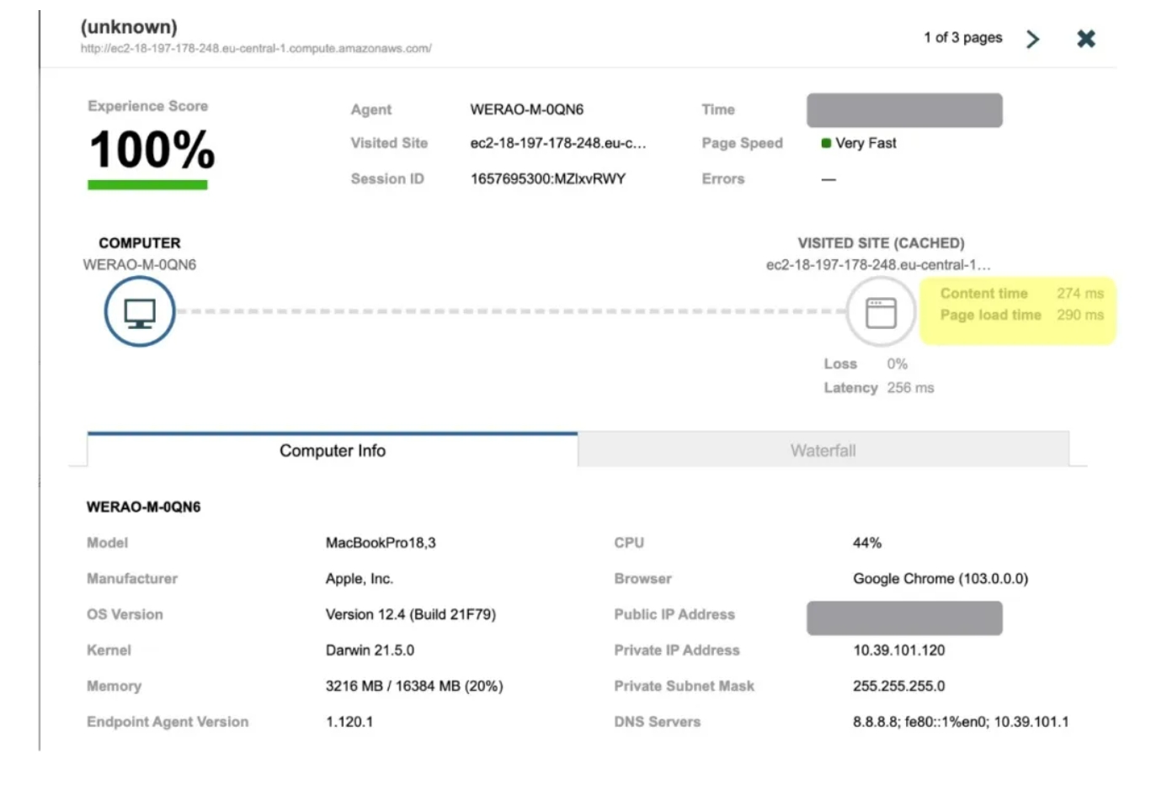Click the redacted Public IP Address field

904,618
